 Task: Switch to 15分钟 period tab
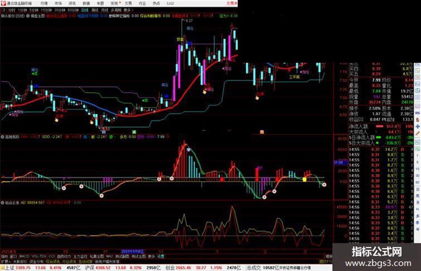(x=46, y=10)
